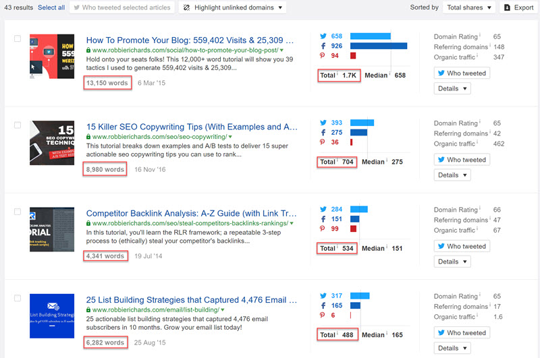Tick the checkbox for How To Promote Your Blog
Screen dimensions: 540x358
[x=18, y=39]
